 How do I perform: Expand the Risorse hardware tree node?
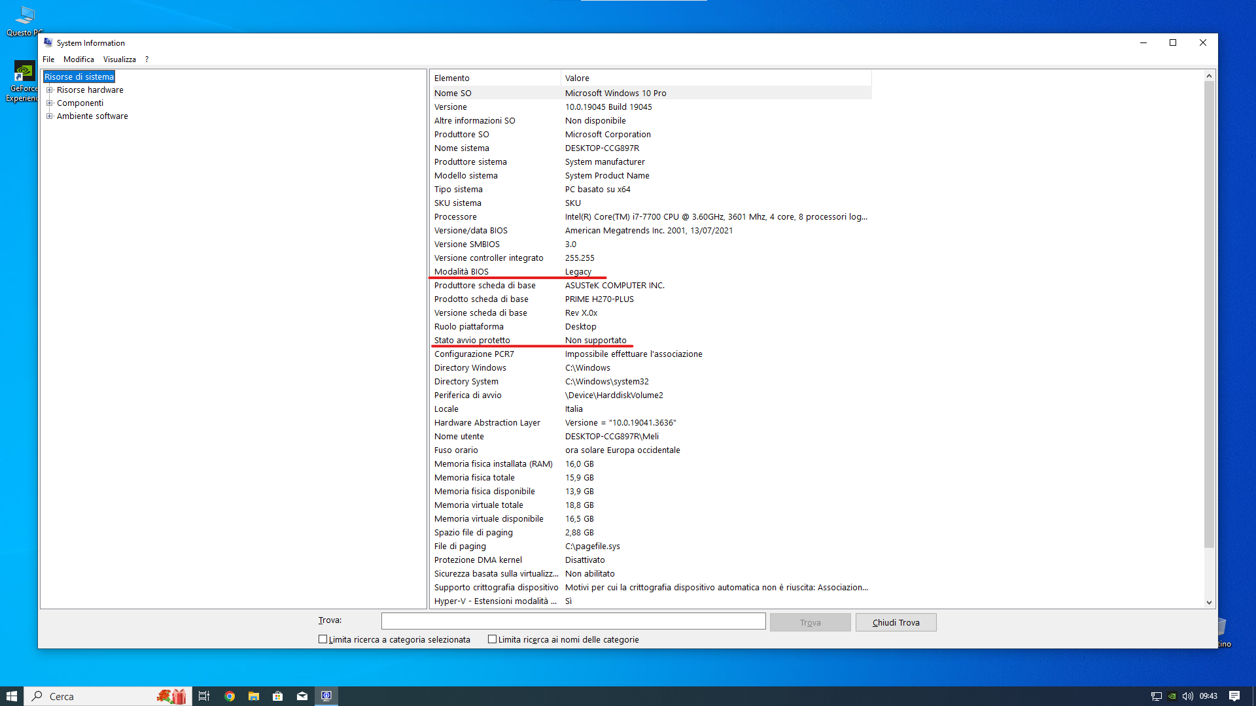point(50,90)
